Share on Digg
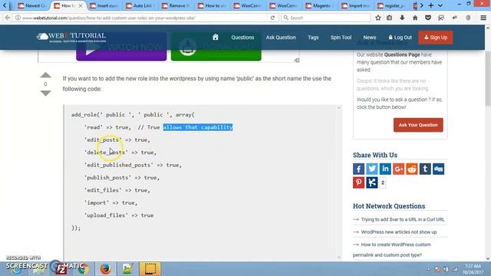This screenshot has width=491, height=276. (438, 169)
